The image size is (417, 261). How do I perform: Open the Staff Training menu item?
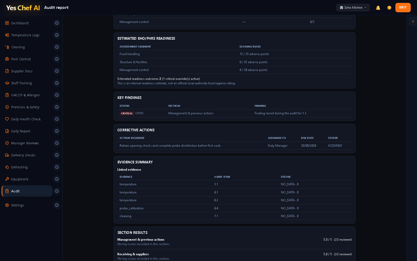27,83
